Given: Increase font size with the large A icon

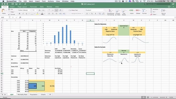Looking at the screenshot, I should tap(40, 10).
